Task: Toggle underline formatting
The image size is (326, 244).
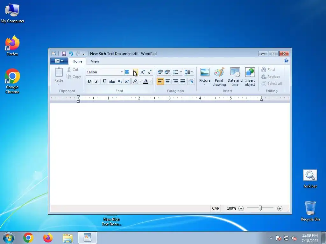Action: 104,81
